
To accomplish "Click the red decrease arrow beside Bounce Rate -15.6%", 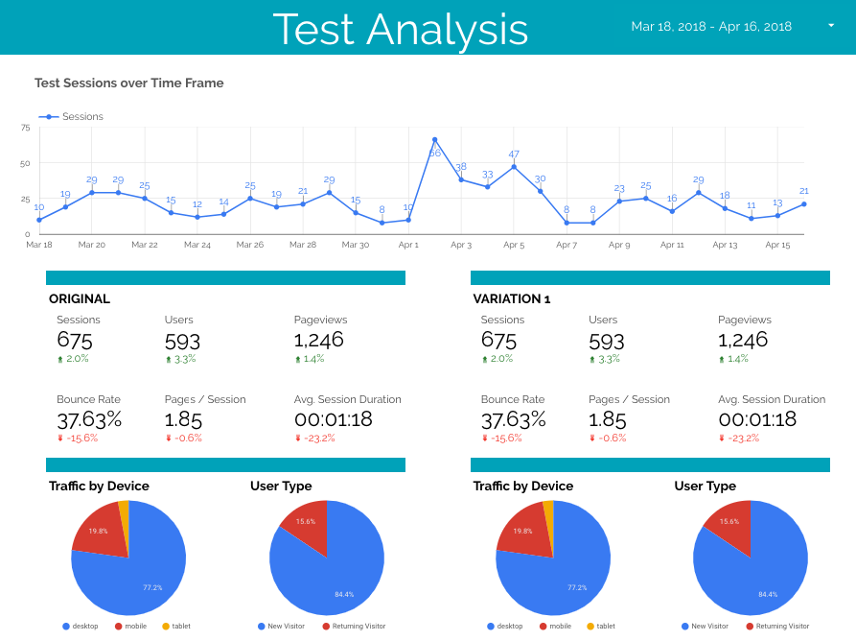I will click(59, 439).
